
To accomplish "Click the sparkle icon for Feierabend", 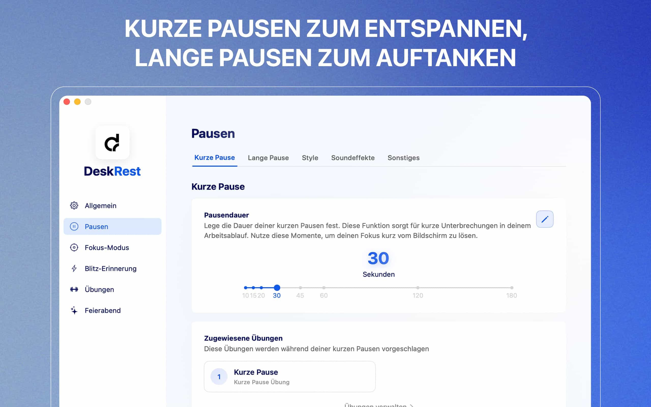I will [x=74, y=310].
